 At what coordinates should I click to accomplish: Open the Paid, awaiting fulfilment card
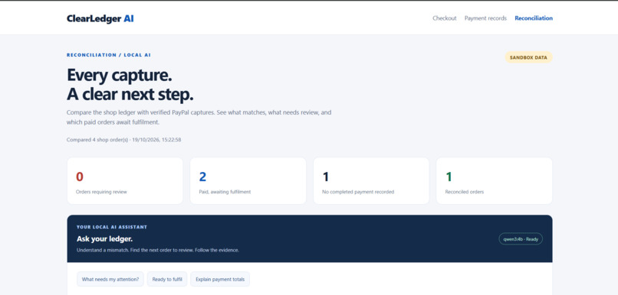click(248, 180)
